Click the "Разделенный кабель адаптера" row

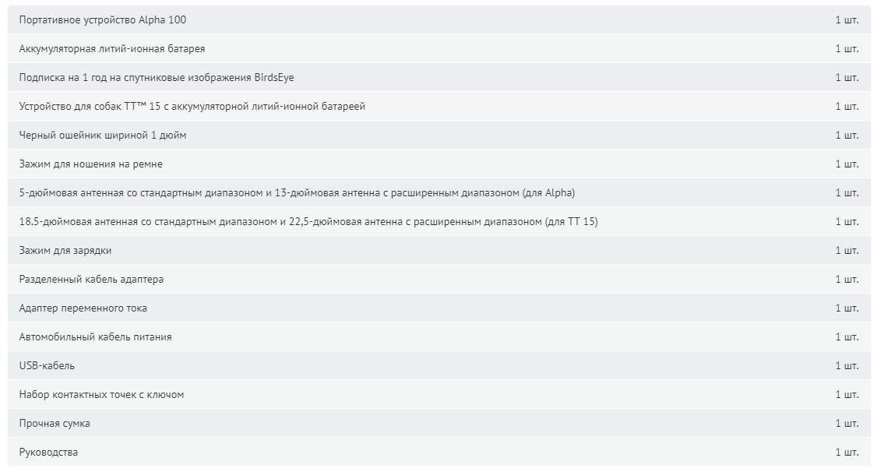tap(439, 279)
